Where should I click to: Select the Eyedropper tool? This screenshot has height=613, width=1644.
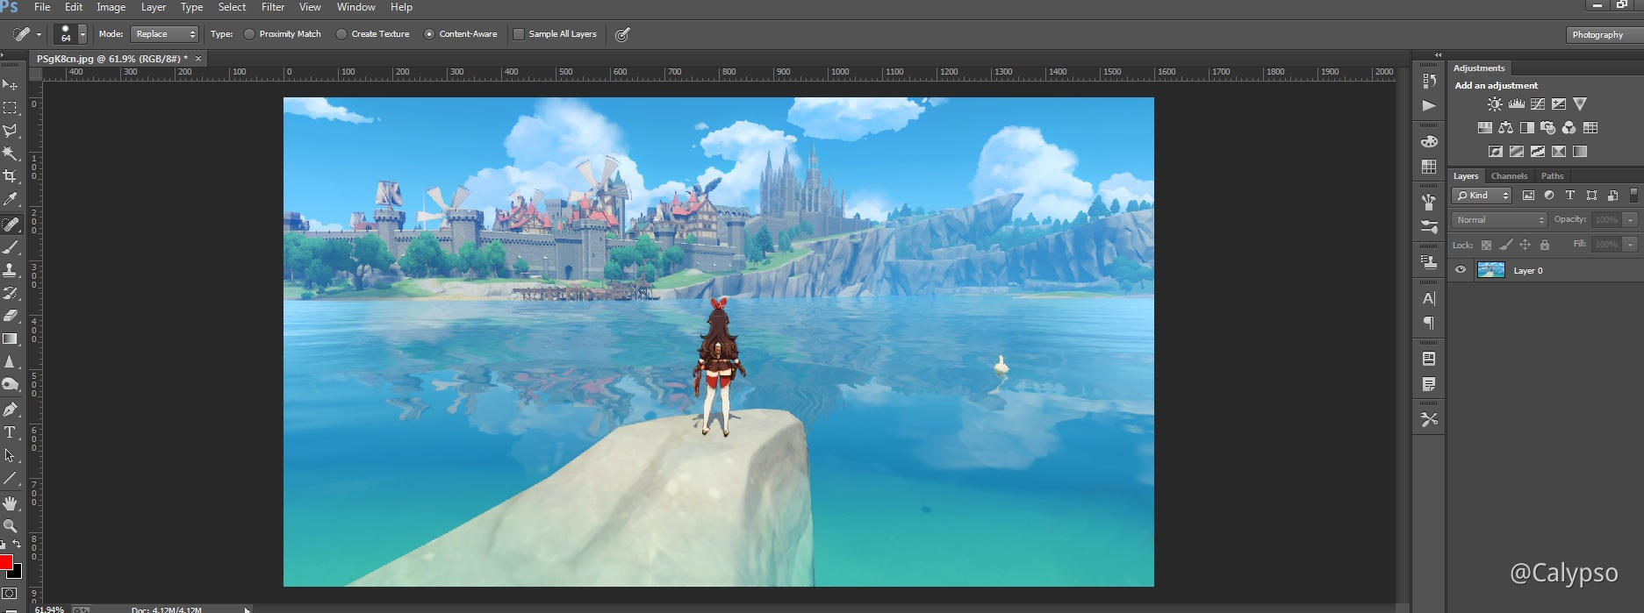tap(10, 200)
